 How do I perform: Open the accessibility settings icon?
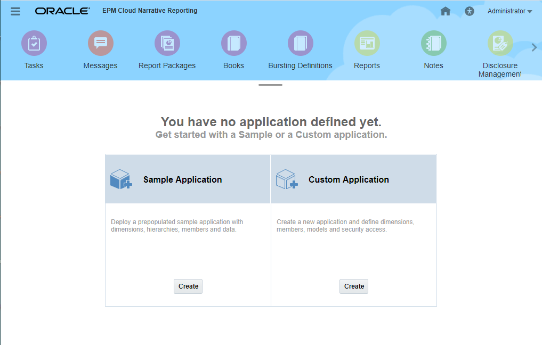469,11
